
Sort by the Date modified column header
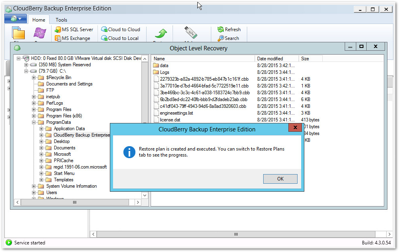pyautogui.click(x=277, y=59)
